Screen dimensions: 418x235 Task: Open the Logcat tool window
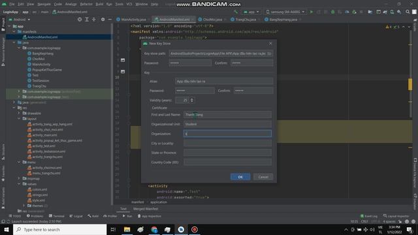click(x=76, y=216)
